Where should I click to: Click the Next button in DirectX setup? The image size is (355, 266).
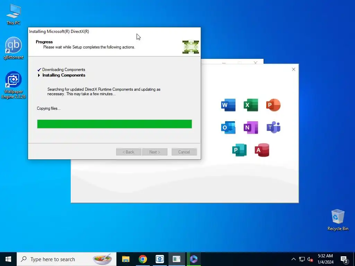click(x=155, y=152)
